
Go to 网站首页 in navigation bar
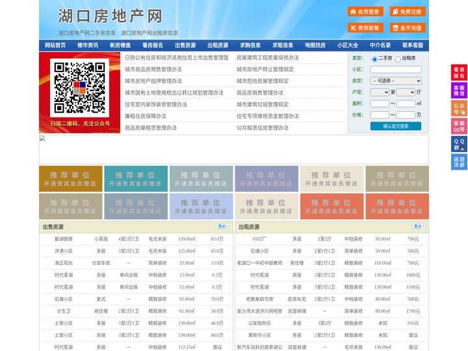point(55,45)
